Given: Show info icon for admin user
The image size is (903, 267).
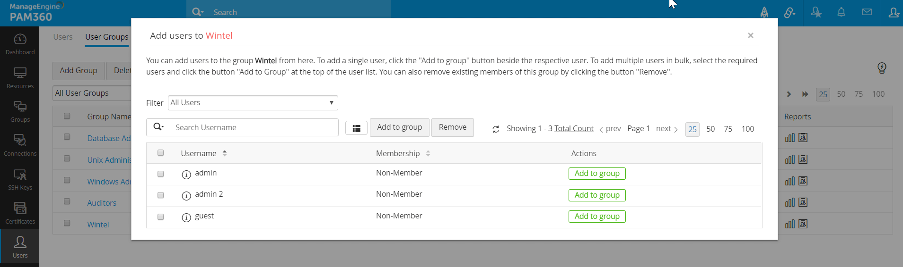Looking at the screenshot, I should tap(186, 175).
